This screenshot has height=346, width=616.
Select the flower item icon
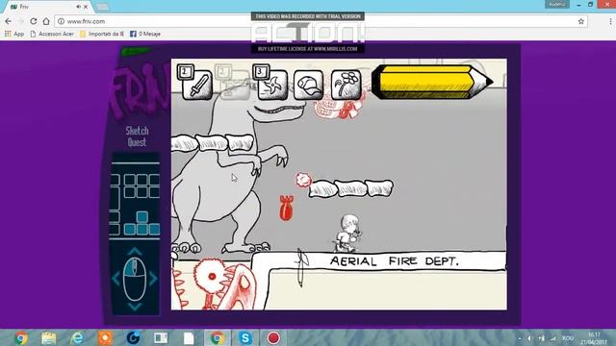346,85
